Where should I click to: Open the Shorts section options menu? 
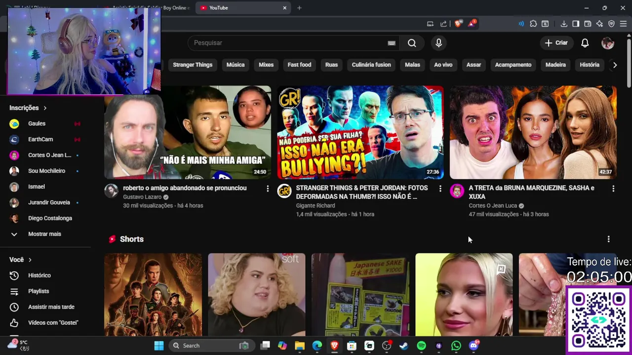click(608, 239)
